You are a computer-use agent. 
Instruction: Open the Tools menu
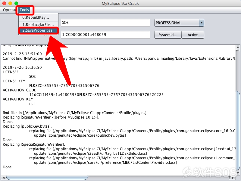coord(24,10)
